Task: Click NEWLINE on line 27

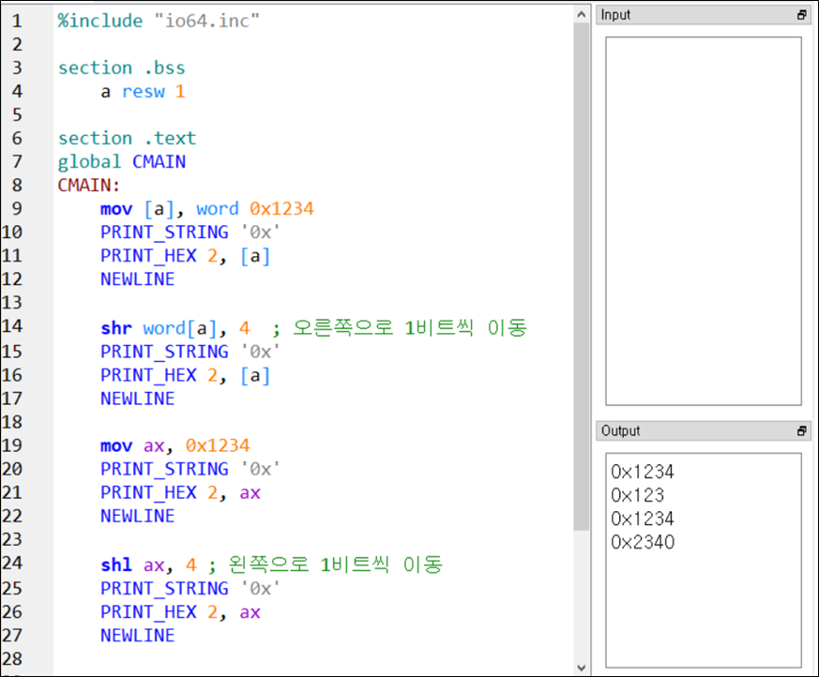Action: [137, 636]
